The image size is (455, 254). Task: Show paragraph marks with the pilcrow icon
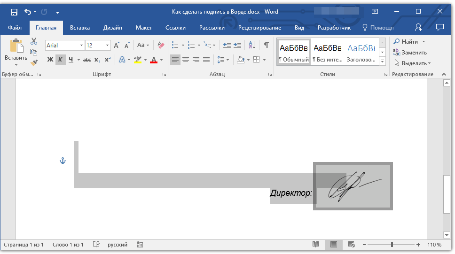[x=267, y=45]
